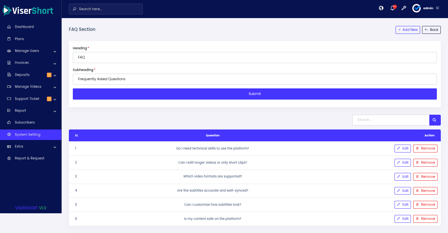
Task: Click the ViserShort logo
Action: point(28,11)
